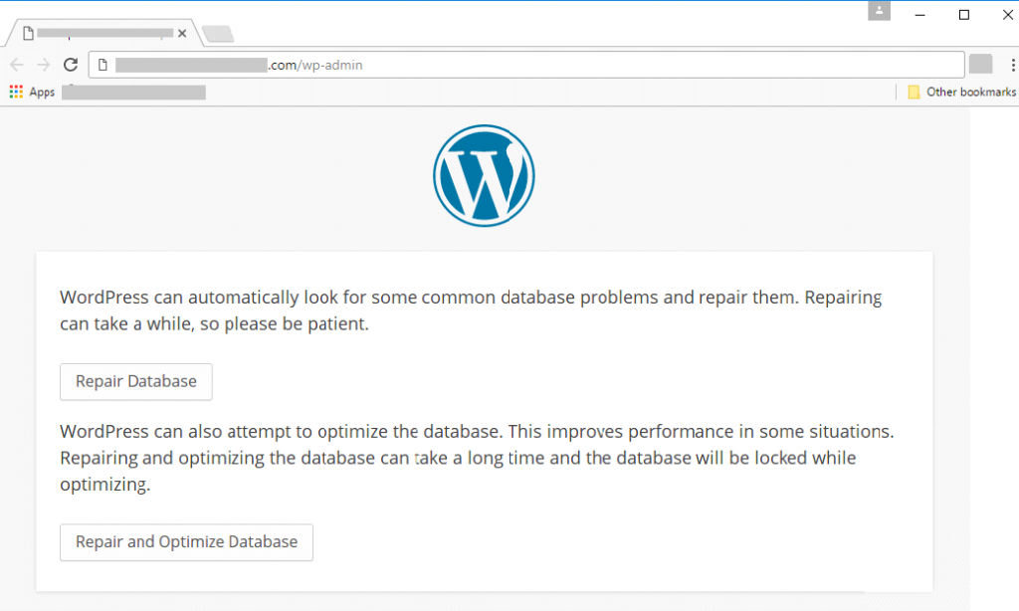Click the back navigation arrow
1019x611 pixels.
[16, 64]
